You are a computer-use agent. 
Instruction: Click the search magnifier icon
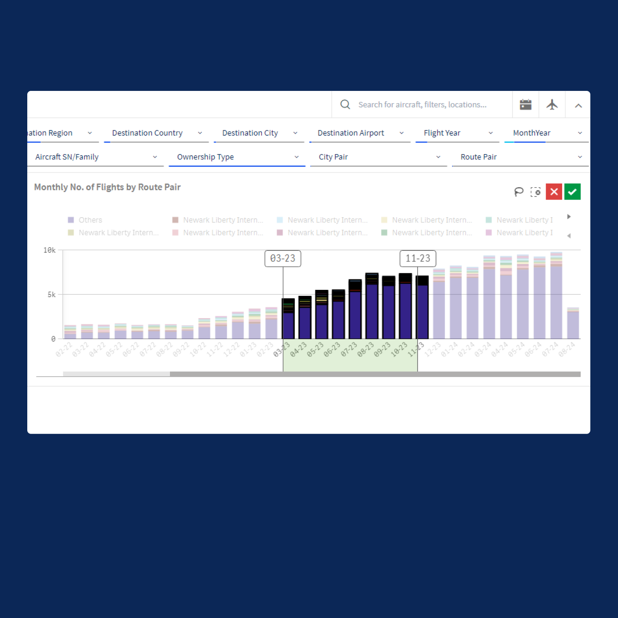click(345, 104)
